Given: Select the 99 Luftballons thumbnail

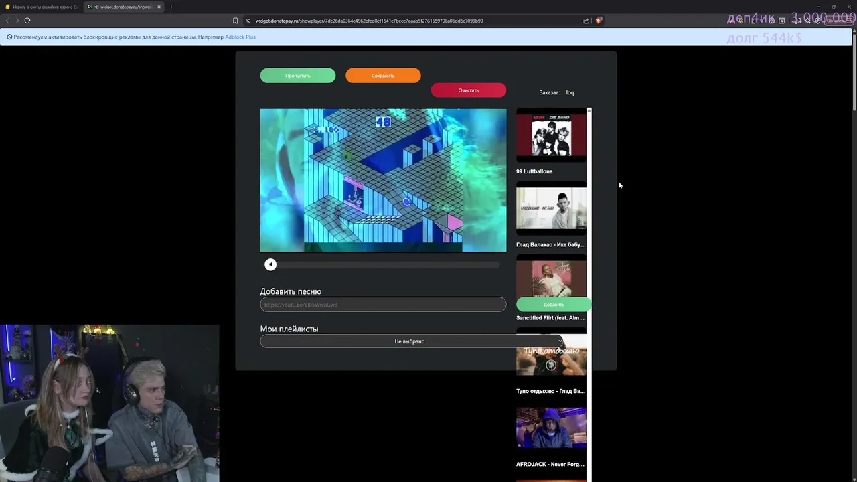Looking at the screenshot, I should tap(551, 135).
